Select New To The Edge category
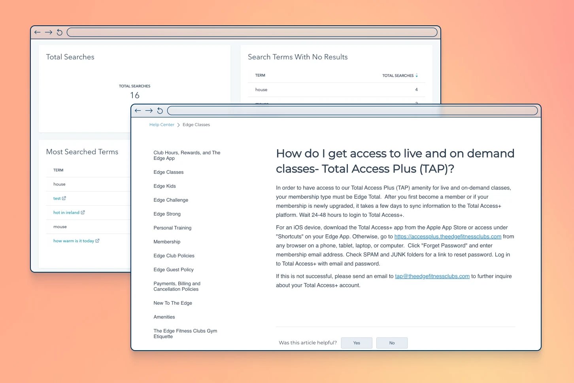Screen dimensions: 574x383 tap(173, 303)
